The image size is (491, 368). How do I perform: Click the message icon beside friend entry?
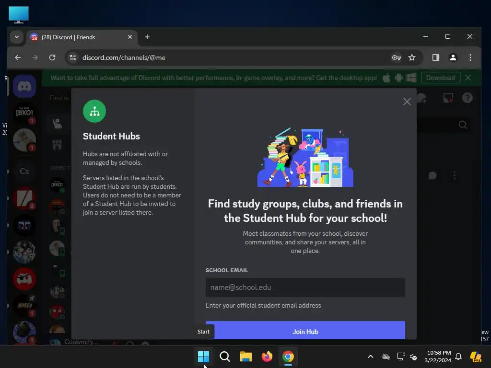point(433,175)
